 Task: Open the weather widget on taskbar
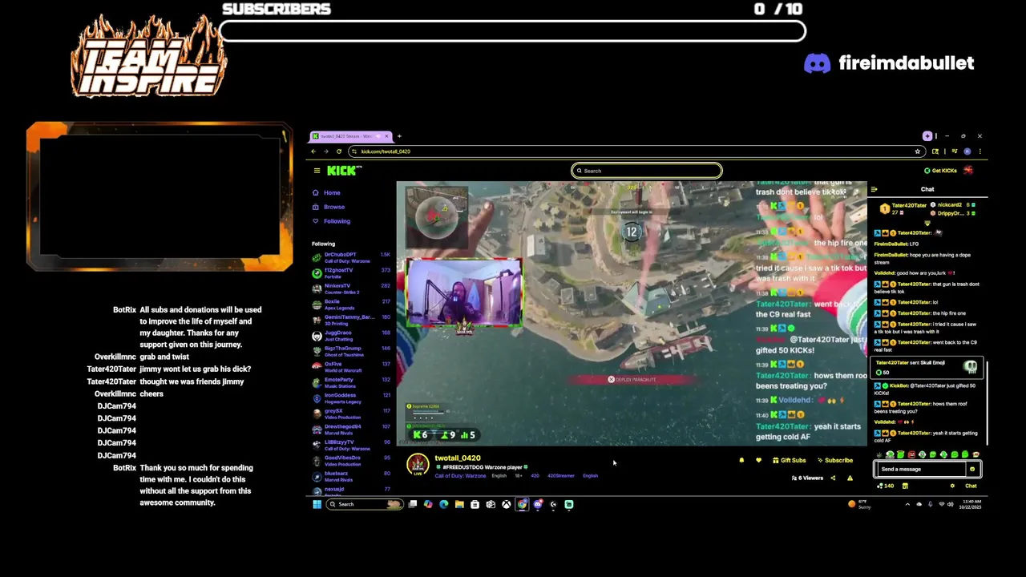[x=858, y=505]
